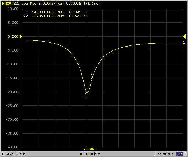Click the exclamation warning indicator

pyautogui.click(x=185, y=154)
